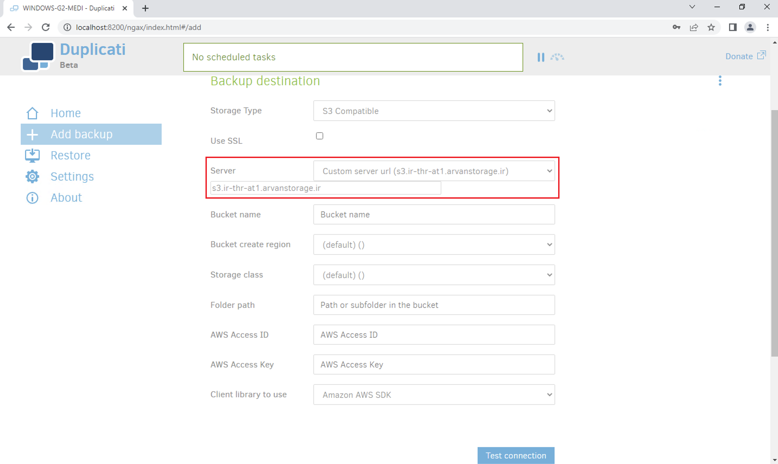Expand the Storage class dropdown
The image size is (778, 464).
[x=434, y=275]
